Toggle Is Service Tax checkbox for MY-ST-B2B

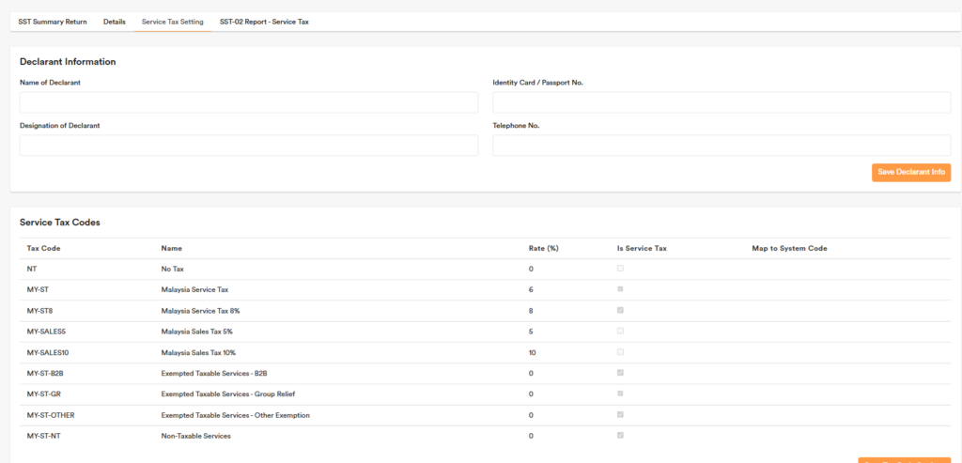pos(620,373)
